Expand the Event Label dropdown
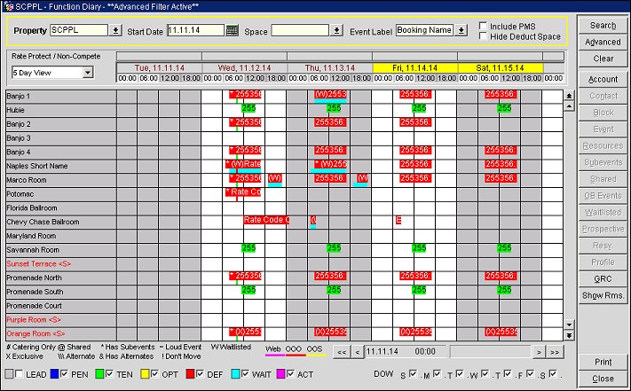The width and height of the screenshot is (631, 391). click(461, 30)
